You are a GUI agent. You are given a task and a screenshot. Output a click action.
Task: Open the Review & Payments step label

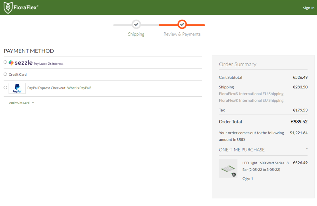tap(182, 34)
